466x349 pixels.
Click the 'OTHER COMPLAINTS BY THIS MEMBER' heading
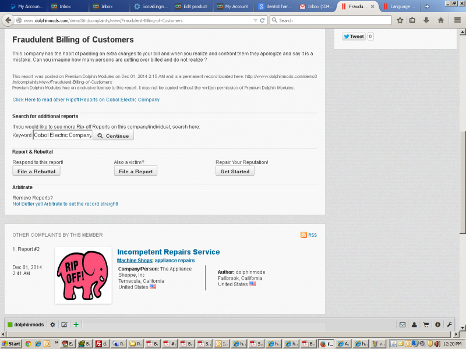(x=58, y=235)
